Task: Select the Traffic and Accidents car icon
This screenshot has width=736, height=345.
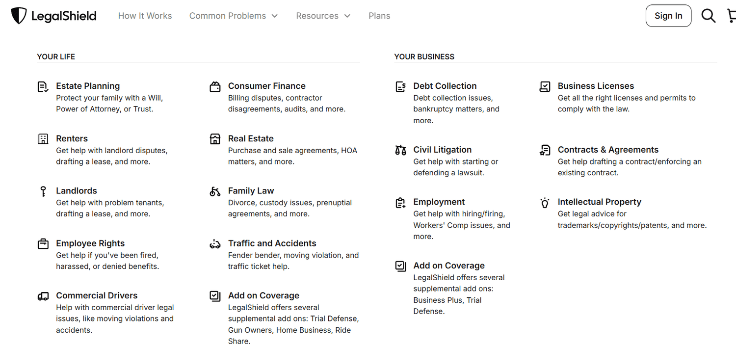Action: (215, 243)
